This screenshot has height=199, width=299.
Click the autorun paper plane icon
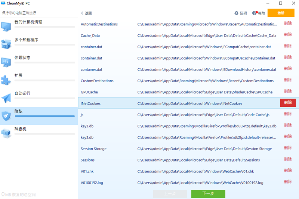tap(6, 97)
